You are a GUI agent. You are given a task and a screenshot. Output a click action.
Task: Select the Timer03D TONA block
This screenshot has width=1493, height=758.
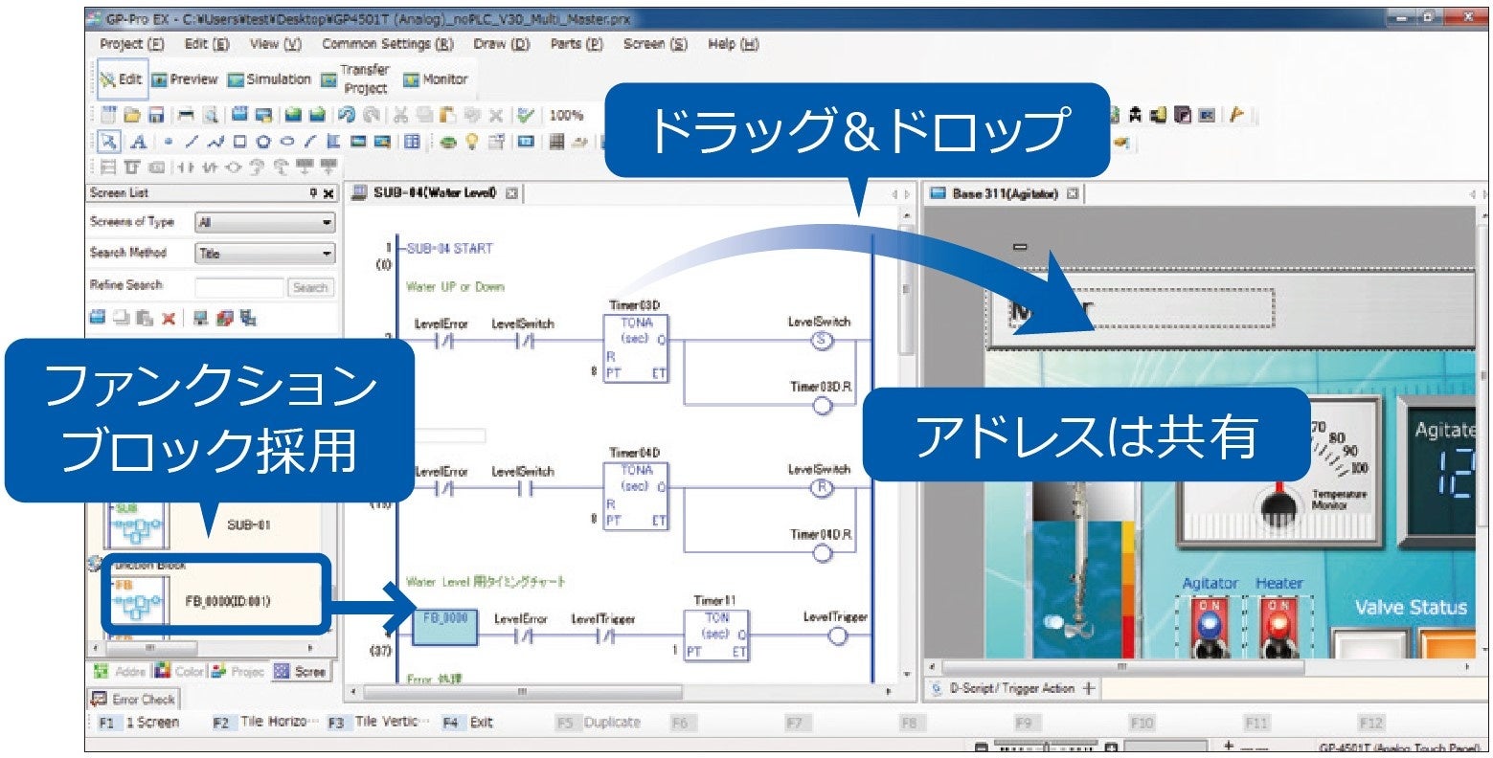(x=636, y=349)
